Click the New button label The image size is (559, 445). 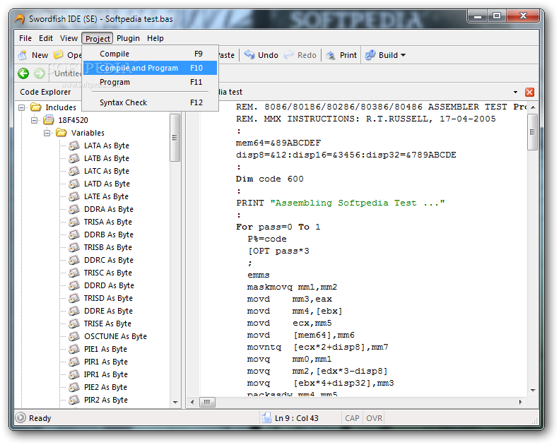(x=40, y=55)
